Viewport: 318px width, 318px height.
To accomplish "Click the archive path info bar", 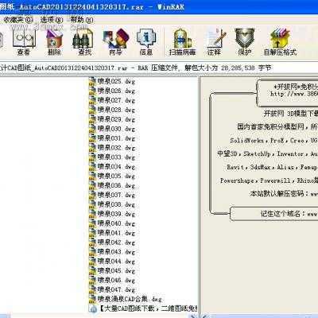I will [x=159, y=68].
